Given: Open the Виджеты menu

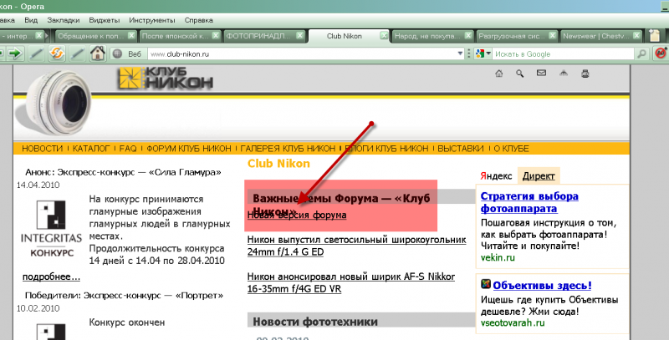Looking at the screenshot, I should [x=104, y=20].
